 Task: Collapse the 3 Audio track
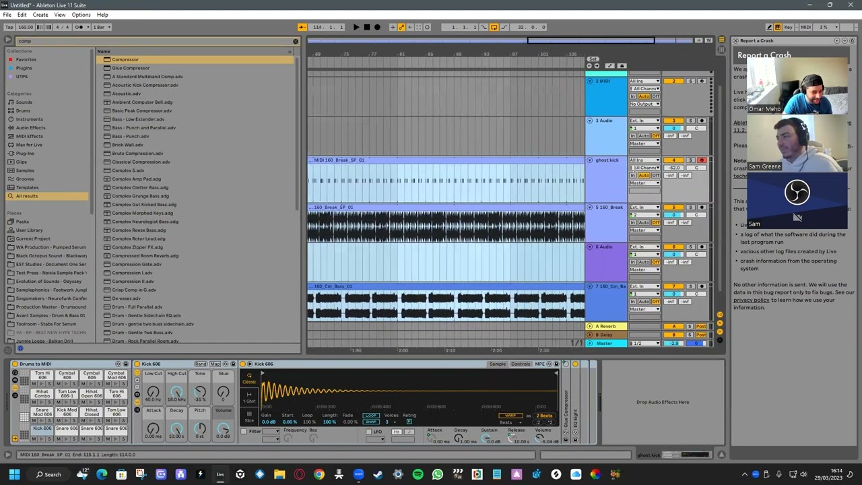click(x=590, y=121)
